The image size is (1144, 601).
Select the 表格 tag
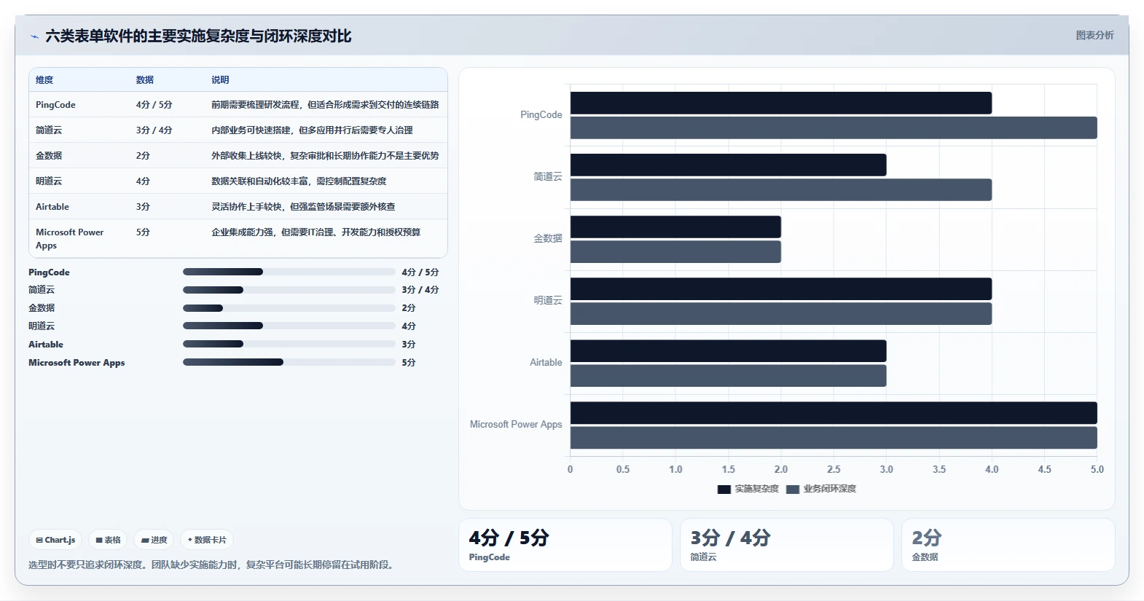click(x=108, y=540)
